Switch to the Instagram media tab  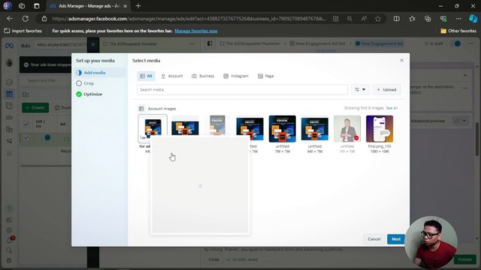(235, 76)
